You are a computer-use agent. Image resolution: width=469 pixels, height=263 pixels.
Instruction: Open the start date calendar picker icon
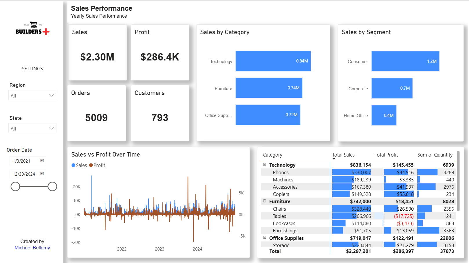pyautogui.click(x=42, y=161)
